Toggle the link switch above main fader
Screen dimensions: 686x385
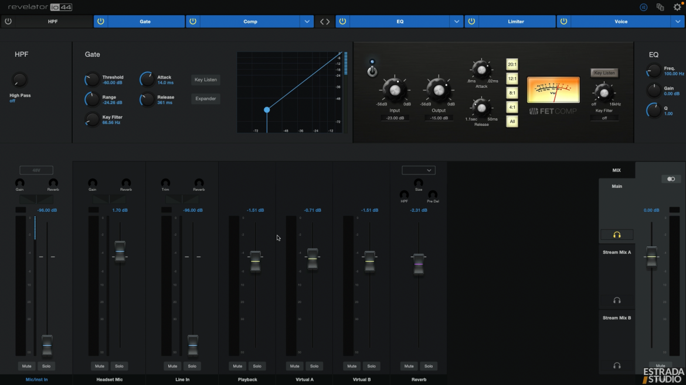coord(671,179)
